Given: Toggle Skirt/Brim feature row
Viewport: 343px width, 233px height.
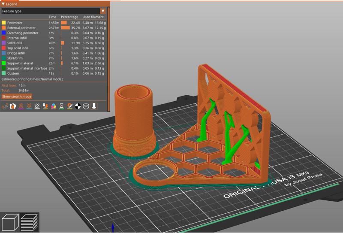Looking at the screenshot, I should [54, 58].
